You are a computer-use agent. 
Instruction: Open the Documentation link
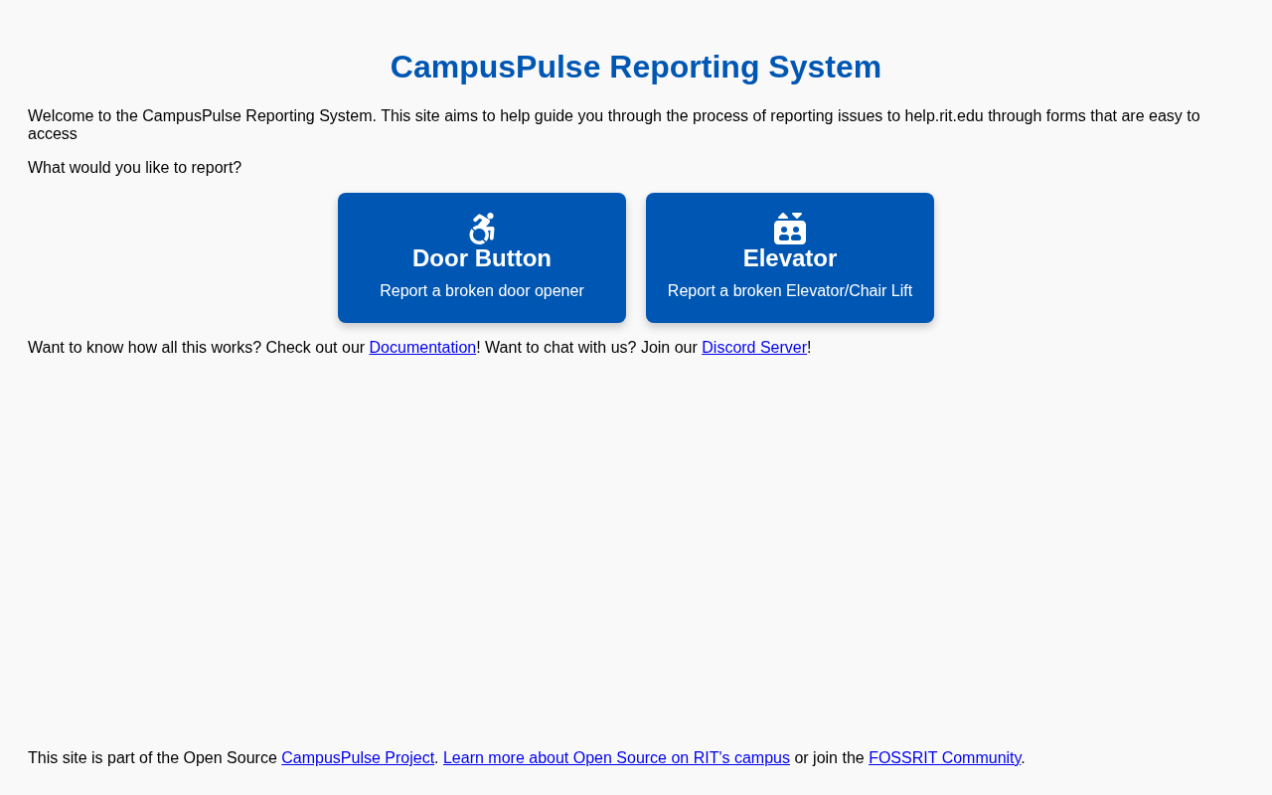[x=422, y=348]
